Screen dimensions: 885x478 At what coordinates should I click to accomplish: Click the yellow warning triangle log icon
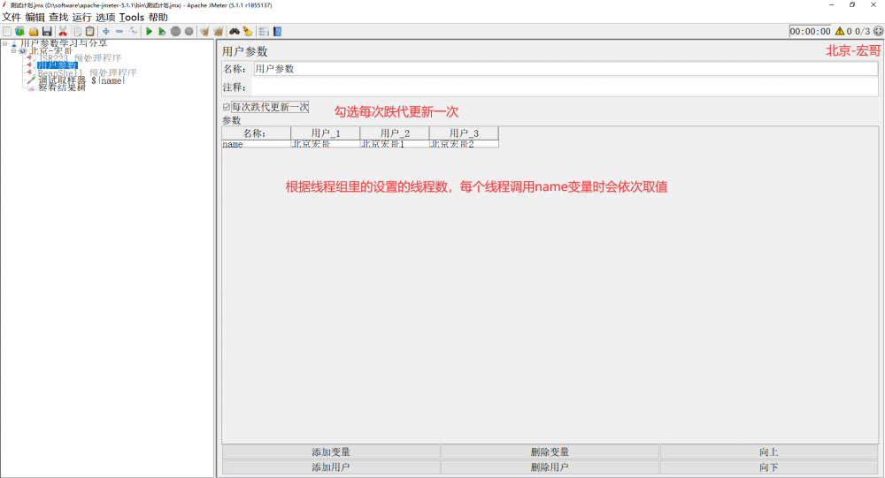click(x=840, y=32)
